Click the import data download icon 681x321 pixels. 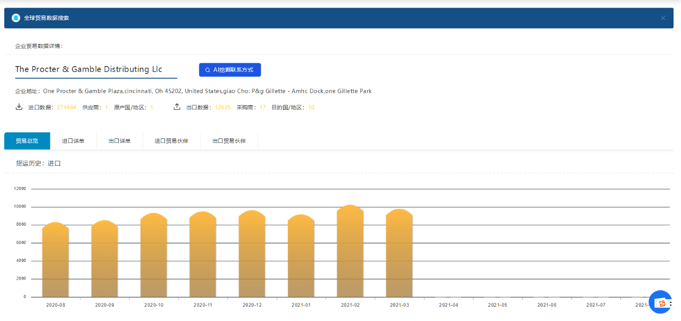tap(19, 107)
